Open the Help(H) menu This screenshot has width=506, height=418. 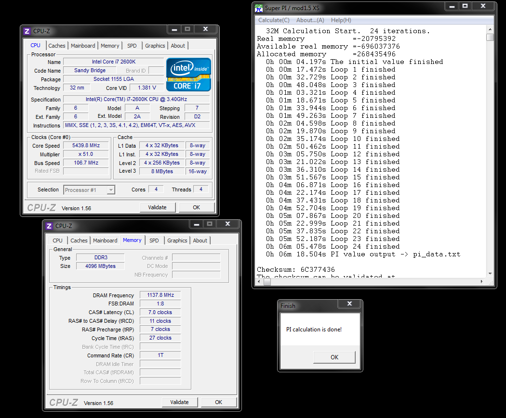[341, 20]
